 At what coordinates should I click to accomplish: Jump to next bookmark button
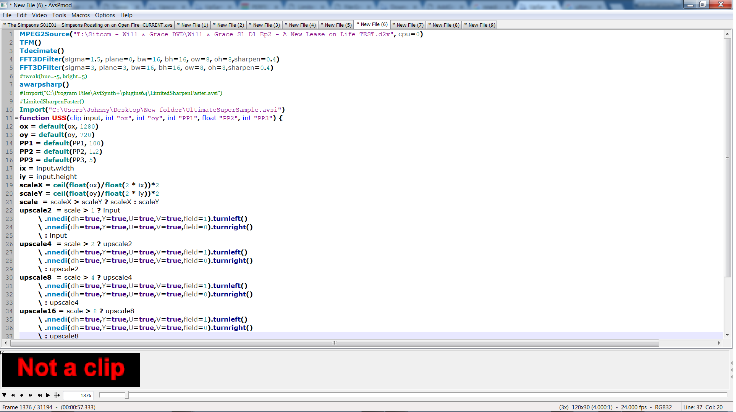pos(39,395)
